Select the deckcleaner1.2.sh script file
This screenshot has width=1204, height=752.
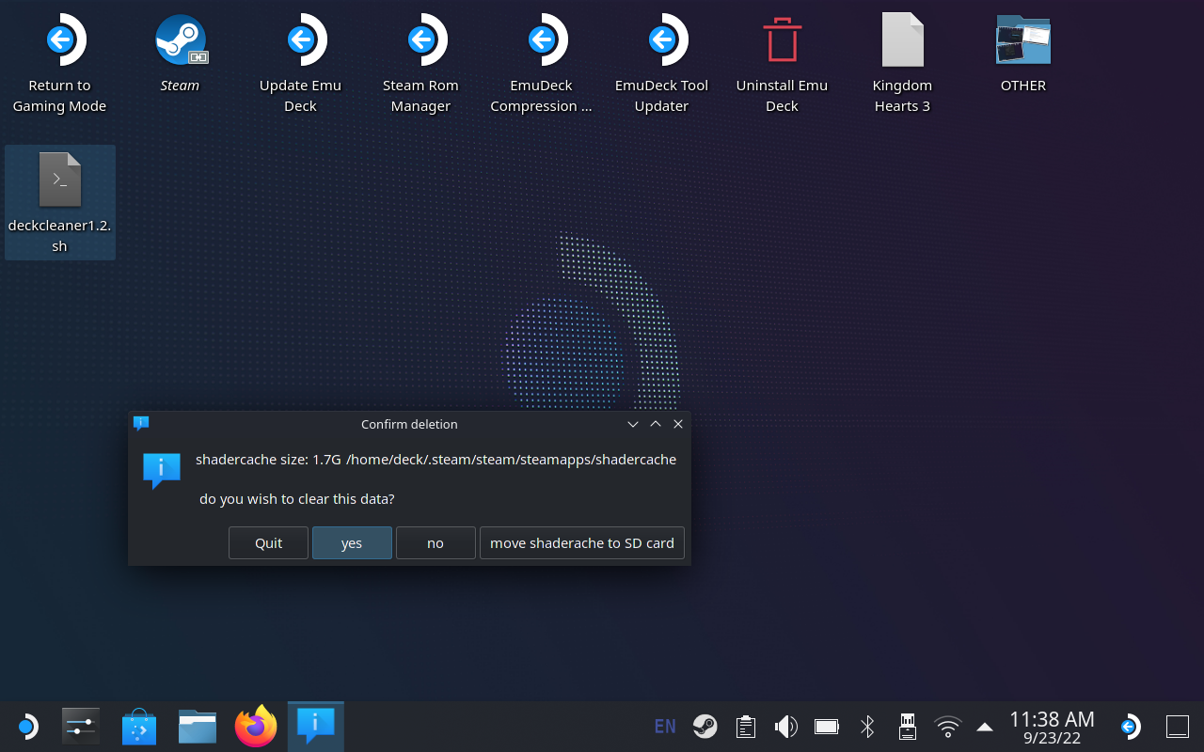click(60, 181)
